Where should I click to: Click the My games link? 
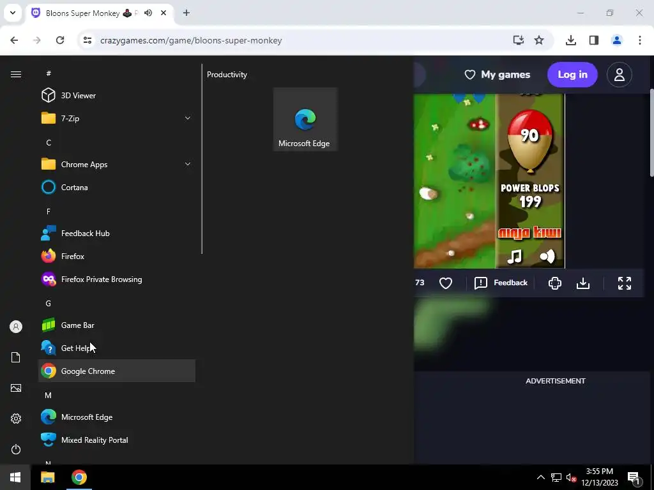pyautogui.click(x=497, y=75)
